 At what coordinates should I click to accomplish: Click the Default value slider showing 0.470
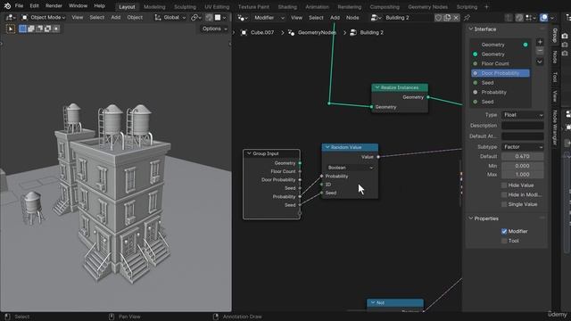click(x=523, y=157)
